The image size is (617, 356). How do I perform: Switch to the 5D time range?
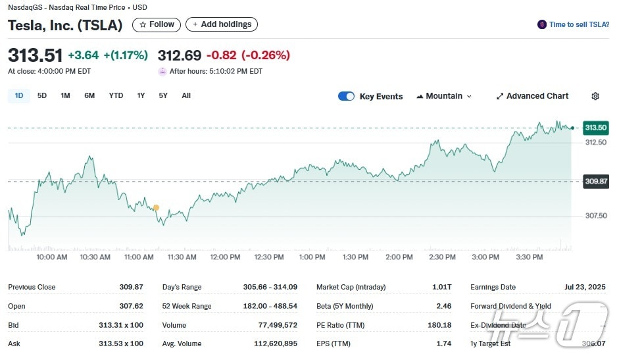coord(42,95)
